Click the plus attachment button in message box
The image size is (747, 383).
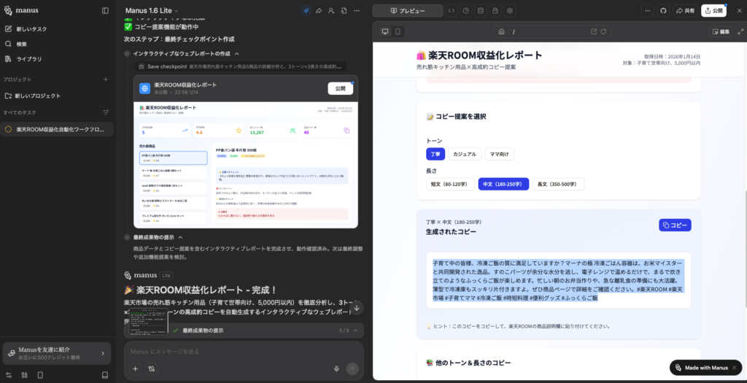click(135, 368)
